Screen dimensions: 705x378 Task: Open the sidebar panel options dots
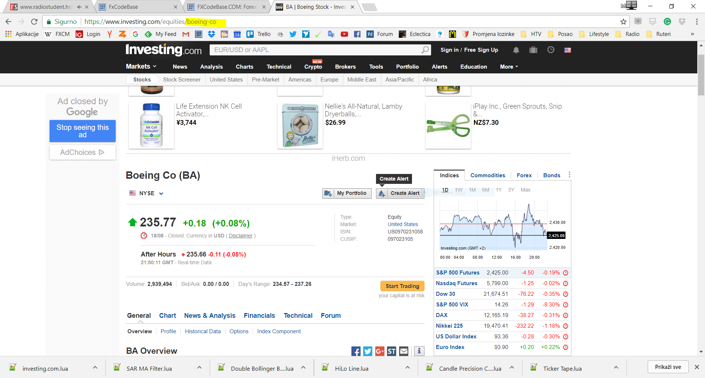(x=569, y=175)
